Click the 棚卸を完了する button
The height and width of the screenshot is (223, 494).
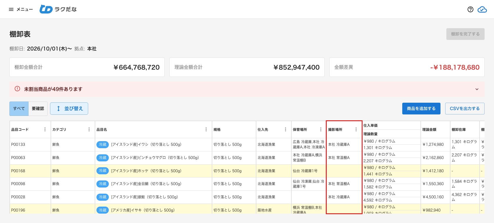465,34
